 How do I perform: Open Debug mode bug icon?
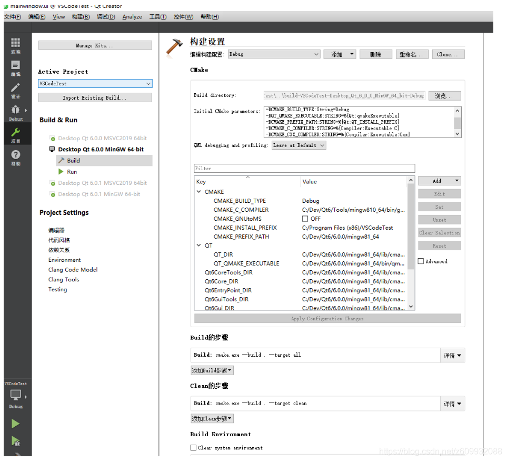click(x=15, y=110)
